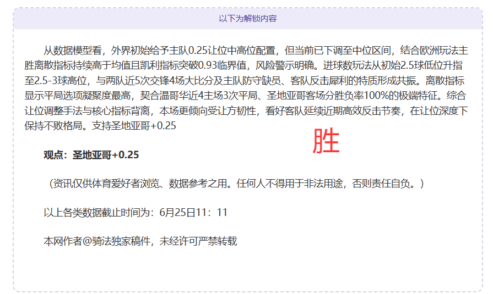The image size is (493, 294).
Task: Click the paragraph's first line starting '从数据模型看'
Action: (256, 51)
